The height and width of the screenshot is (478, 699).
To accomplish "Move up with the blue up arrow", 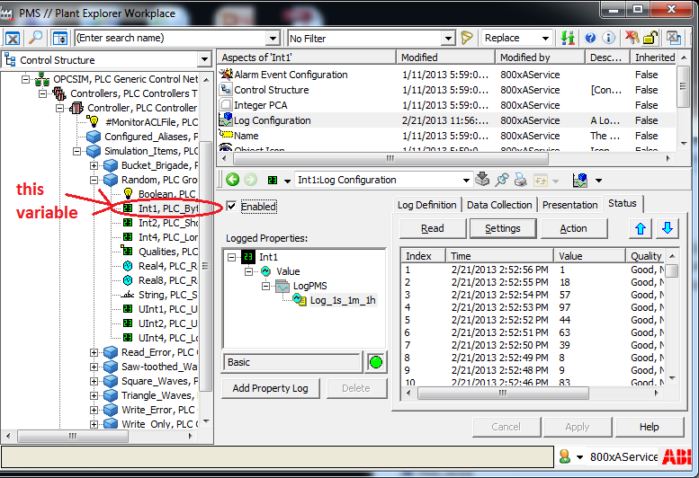I will click(x=641, y=228).
